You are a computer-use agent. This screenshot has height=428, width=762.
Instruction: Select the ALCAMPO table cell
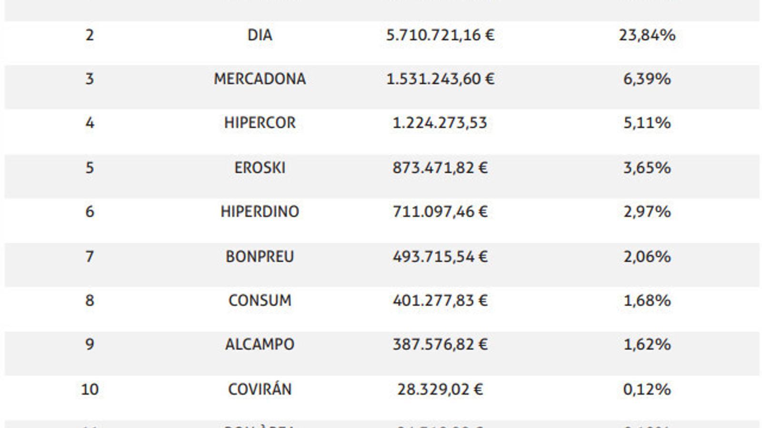coord(260,344)
